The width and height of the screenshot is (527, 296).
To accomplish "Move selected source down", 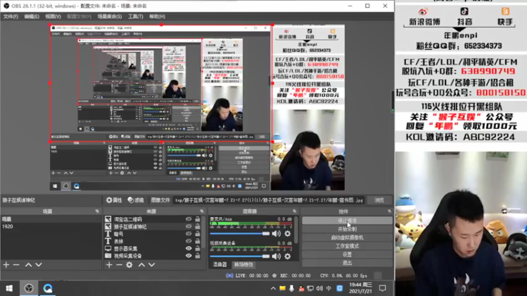I will (x=152, y=265).
